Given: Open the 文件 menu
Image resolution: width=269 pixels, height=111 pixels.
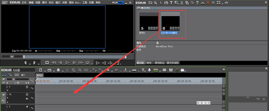Looking at the screenshot, I should pos(24,2).
